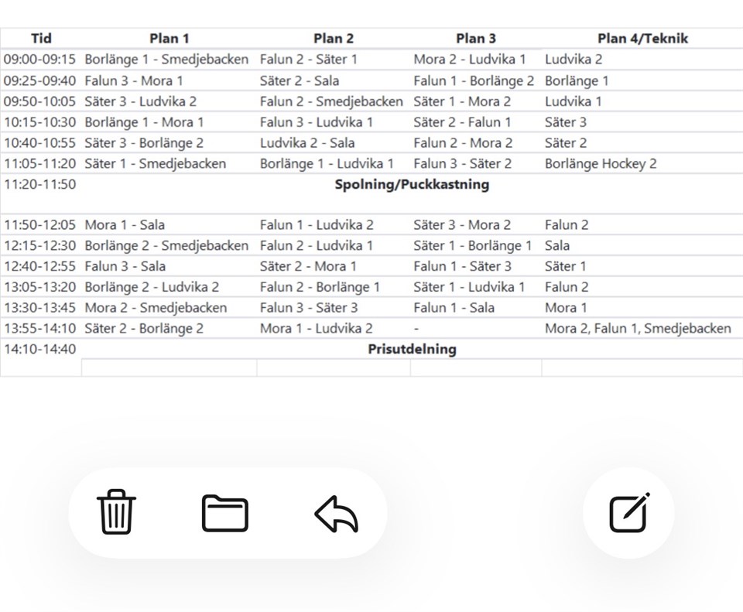Click the "Tid" column header

(x=41, y=38)
